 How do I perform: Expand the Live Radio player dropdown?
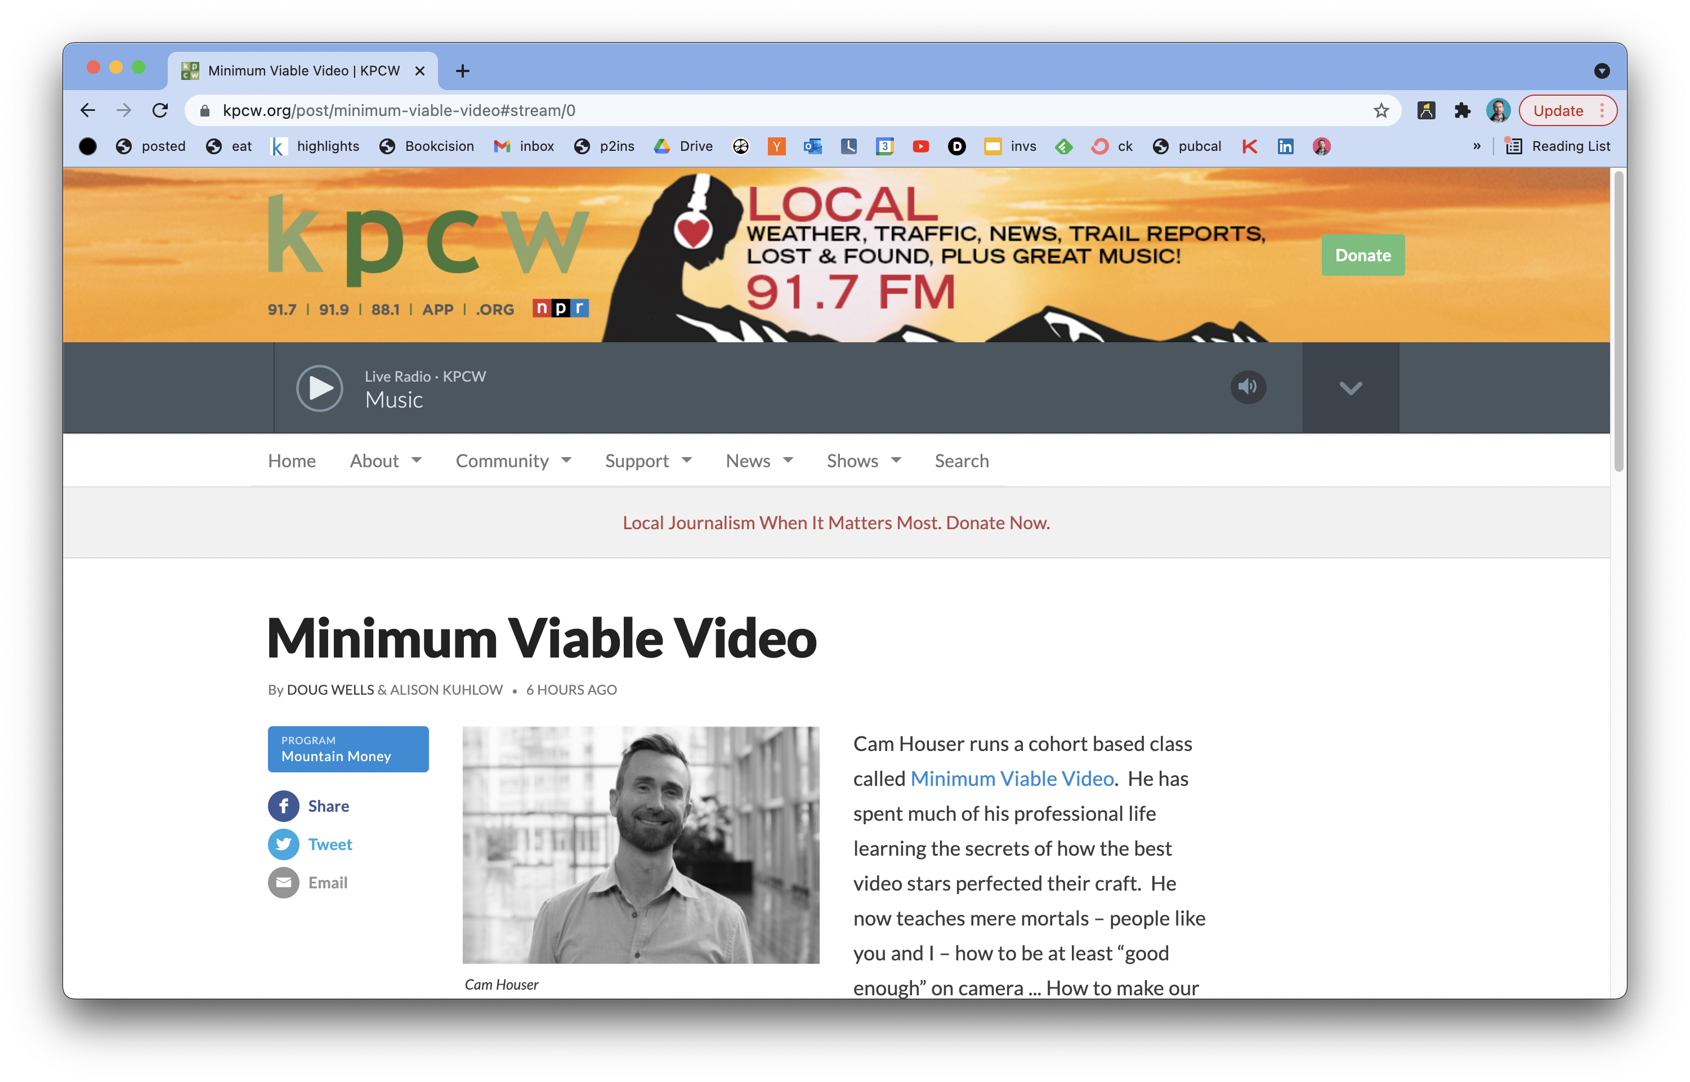tap(1350, 387)
